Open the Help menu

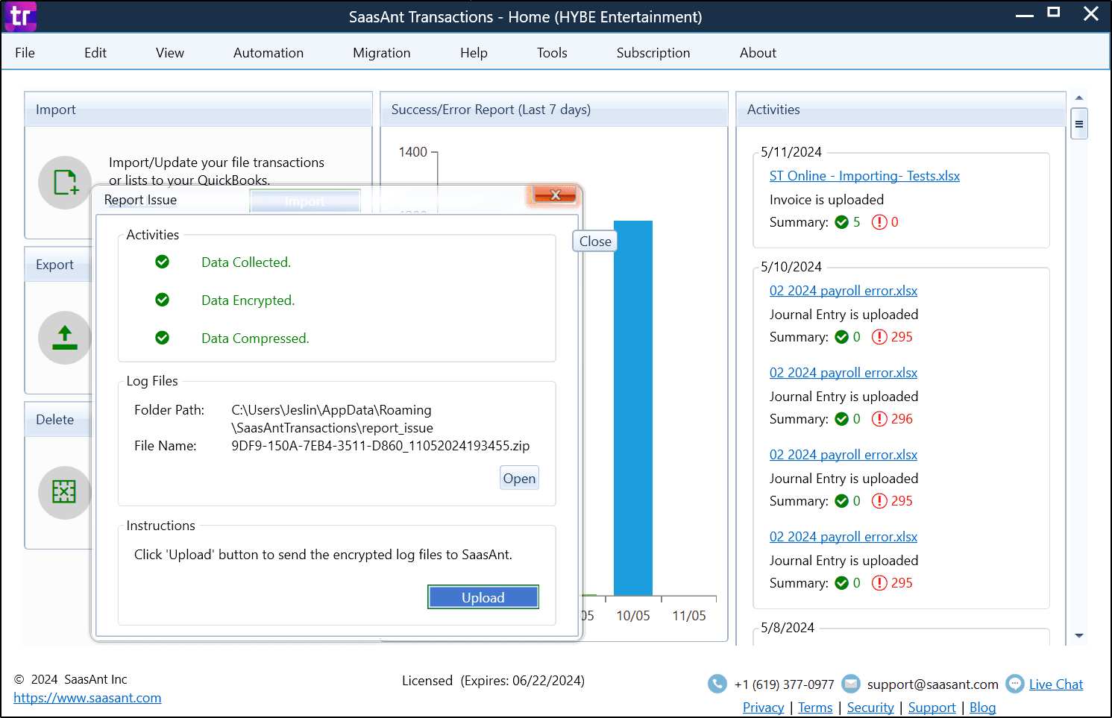pos(474,53)
